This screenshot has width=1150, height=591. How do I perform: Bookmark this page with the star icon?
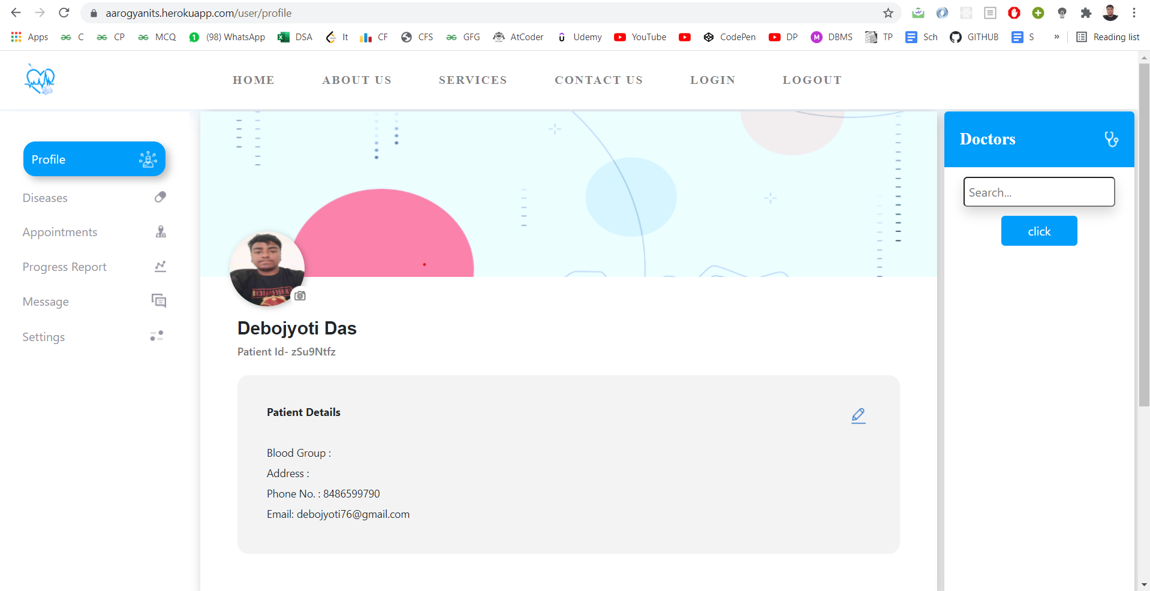[x=888, y=13]
